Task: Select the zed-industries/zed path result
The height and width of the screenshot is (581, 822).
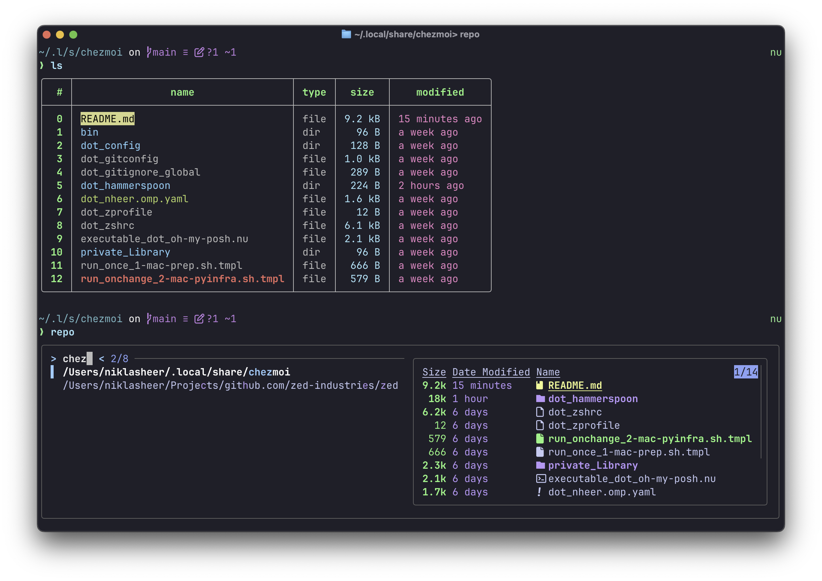Action: 230,385
